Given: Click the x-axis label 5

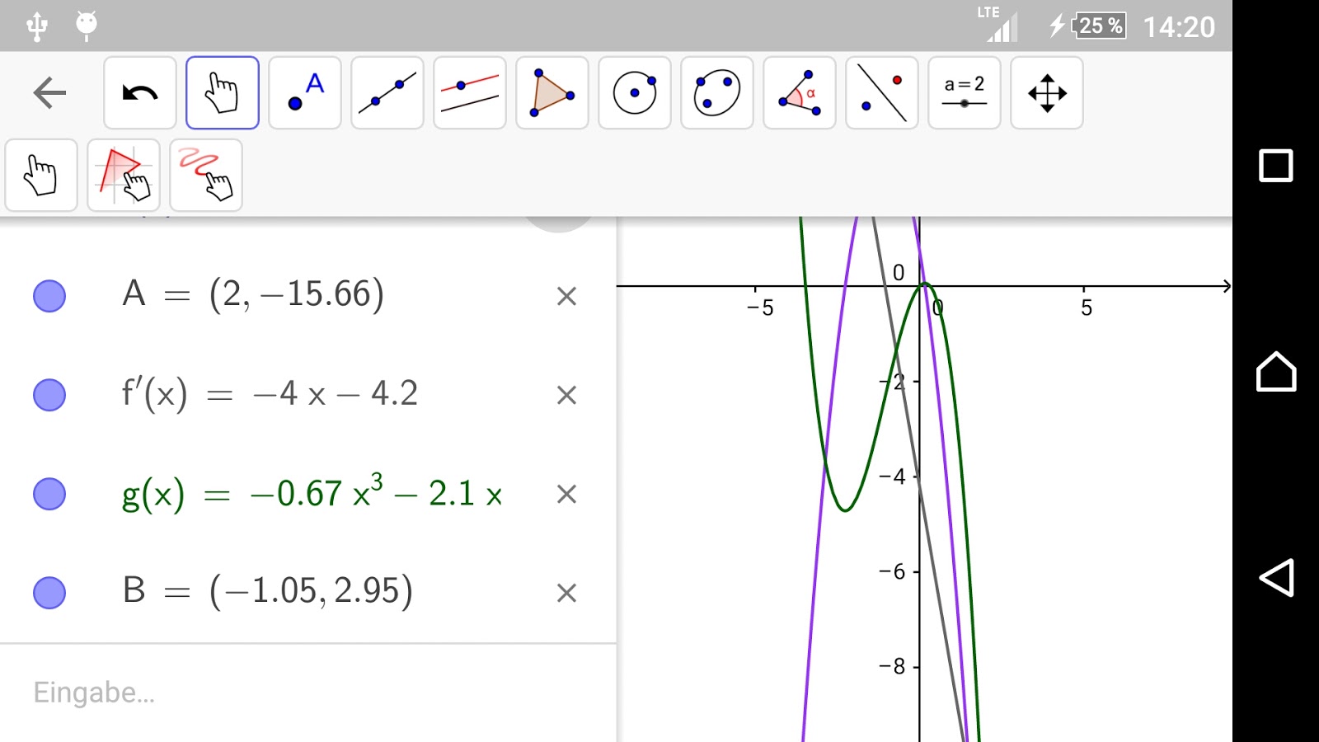Looking at the screenshot, I should 1087,308.
